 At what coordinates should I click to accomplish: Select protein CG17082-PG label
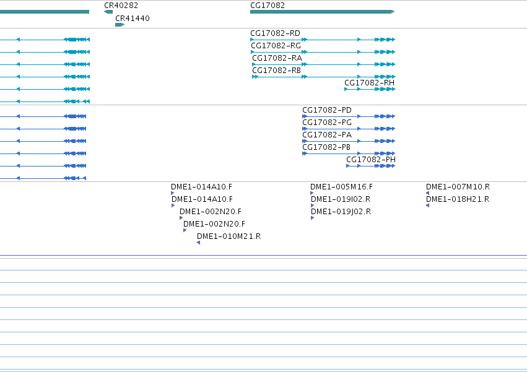327,123
